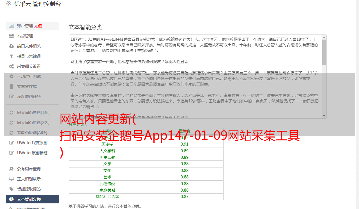This screenshot has height=209, width=359.
Task: Click the refresh icon for 同义词伪原创[1版]
Action: tap(11, 112)
